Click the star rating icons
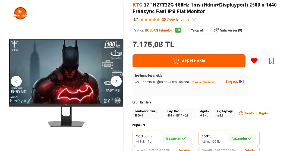The width and height of the screenshot is (296, 151). (x=150, y=20)
